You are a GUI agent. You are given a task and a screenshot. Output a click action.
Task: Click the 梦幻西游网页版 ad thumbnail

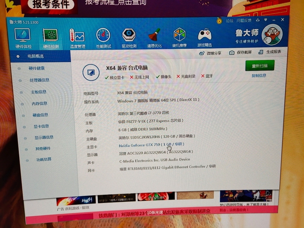(x=246, y=196)
